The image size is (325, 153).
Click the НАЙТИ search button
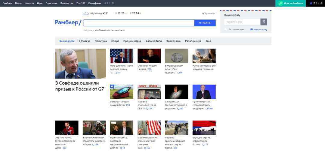point(205,23)
